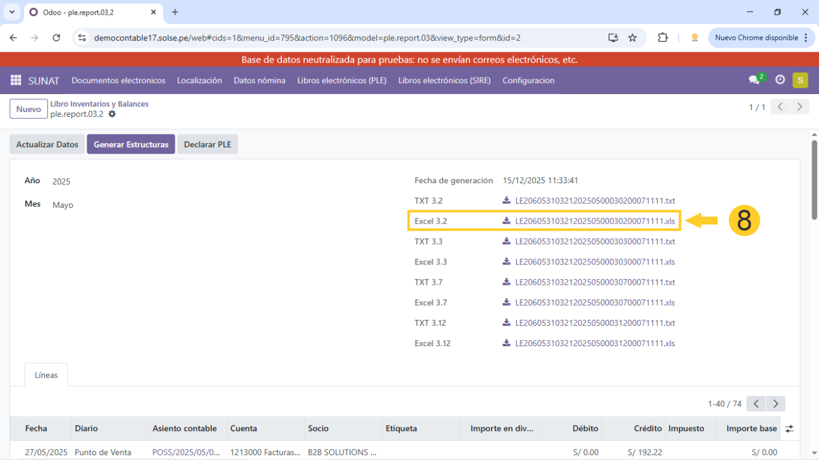Open the Excel 3.2 xls file link
This screenshot has height=460, width=819.
[x=594, y=221]
